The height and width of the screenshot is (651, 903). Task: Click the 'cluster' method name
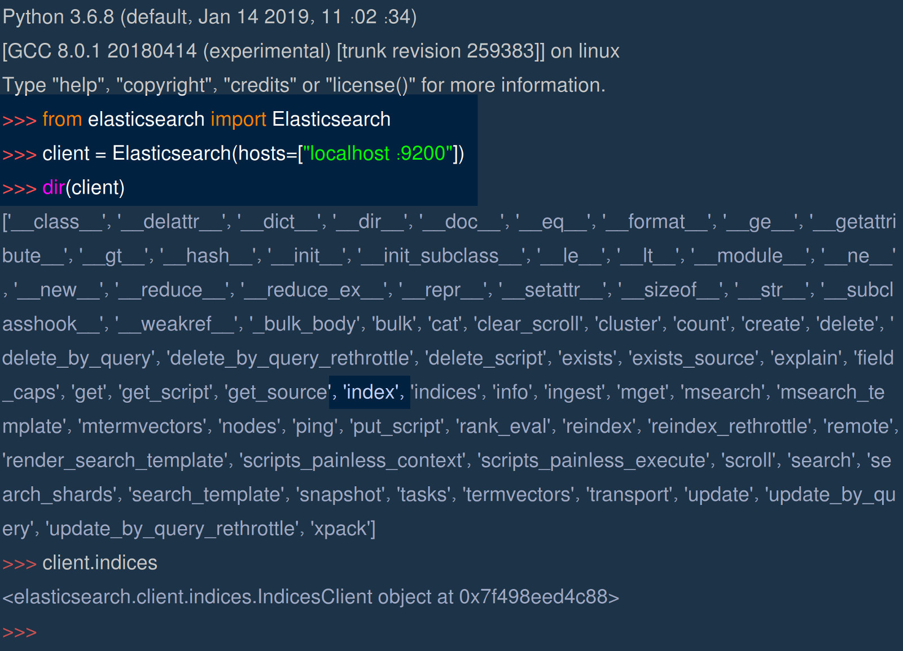[628, 324]
